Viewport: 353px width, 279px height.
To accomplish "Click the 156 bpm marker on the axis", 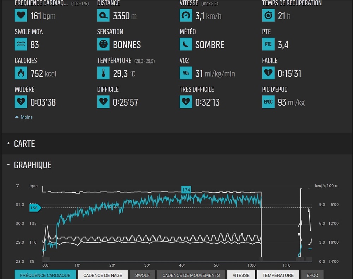I will point(34,208).
